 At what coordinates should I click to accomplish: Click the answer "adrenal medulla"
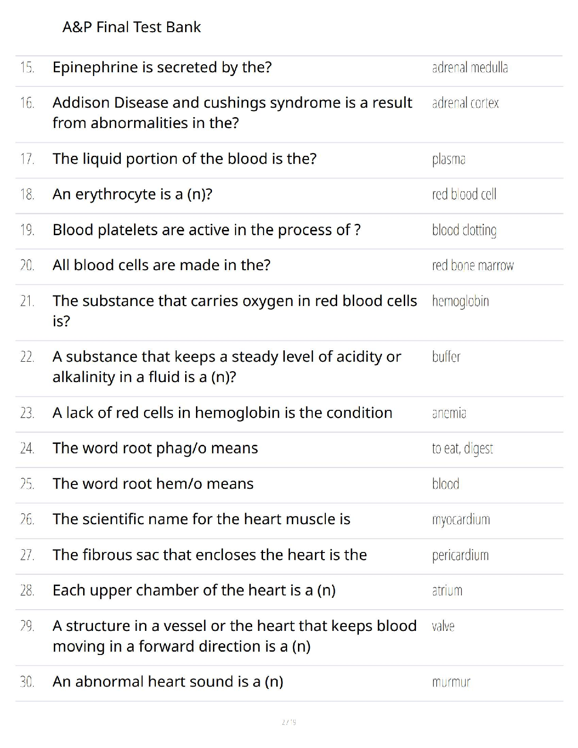pos(470,68)
